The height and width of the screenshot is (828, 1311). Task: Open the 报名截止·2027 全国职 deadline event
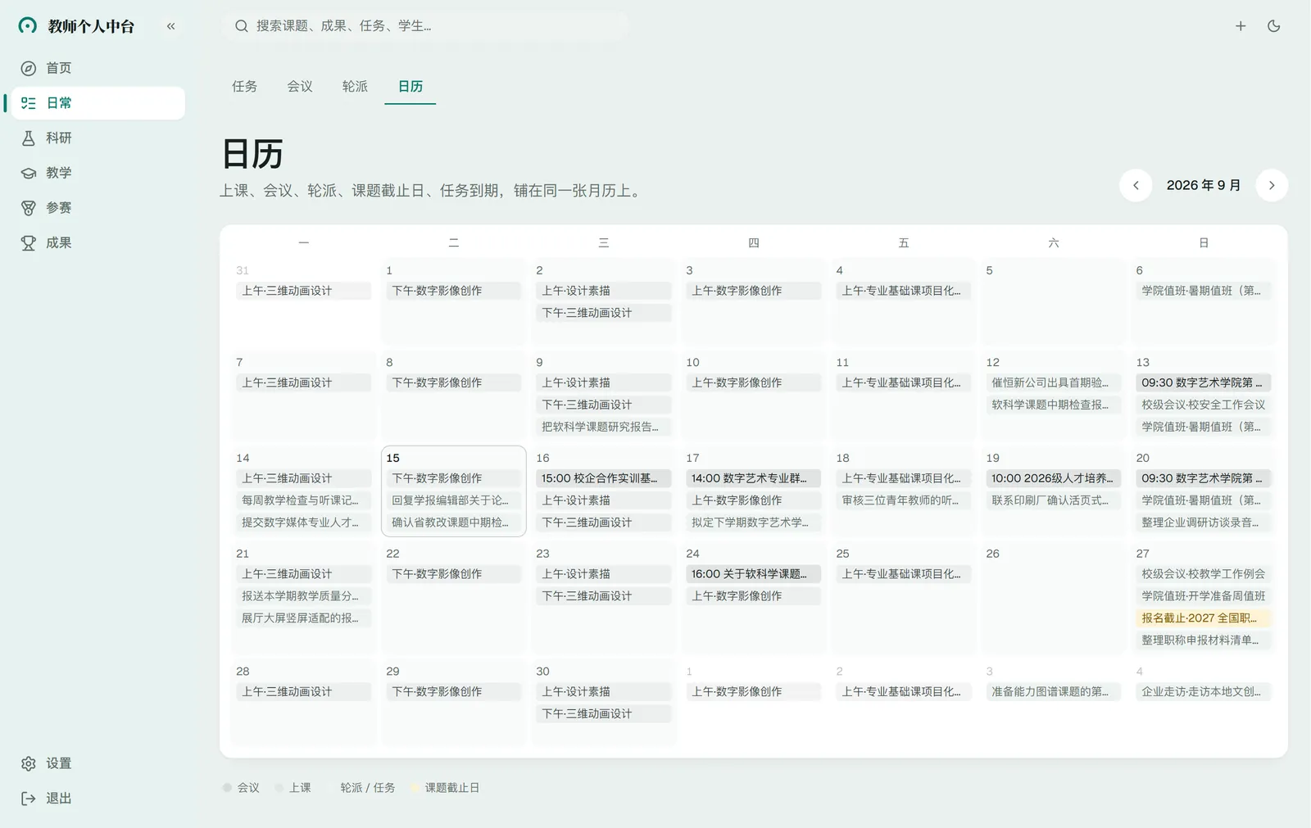click(x=1204, y=618)
